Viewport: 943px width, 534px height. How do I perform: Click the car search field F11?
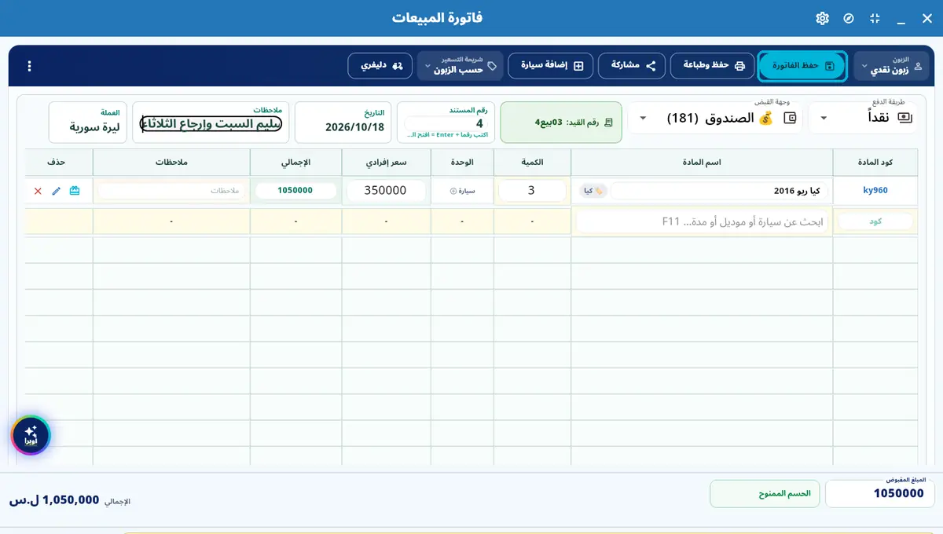click(x=702, y=222)
